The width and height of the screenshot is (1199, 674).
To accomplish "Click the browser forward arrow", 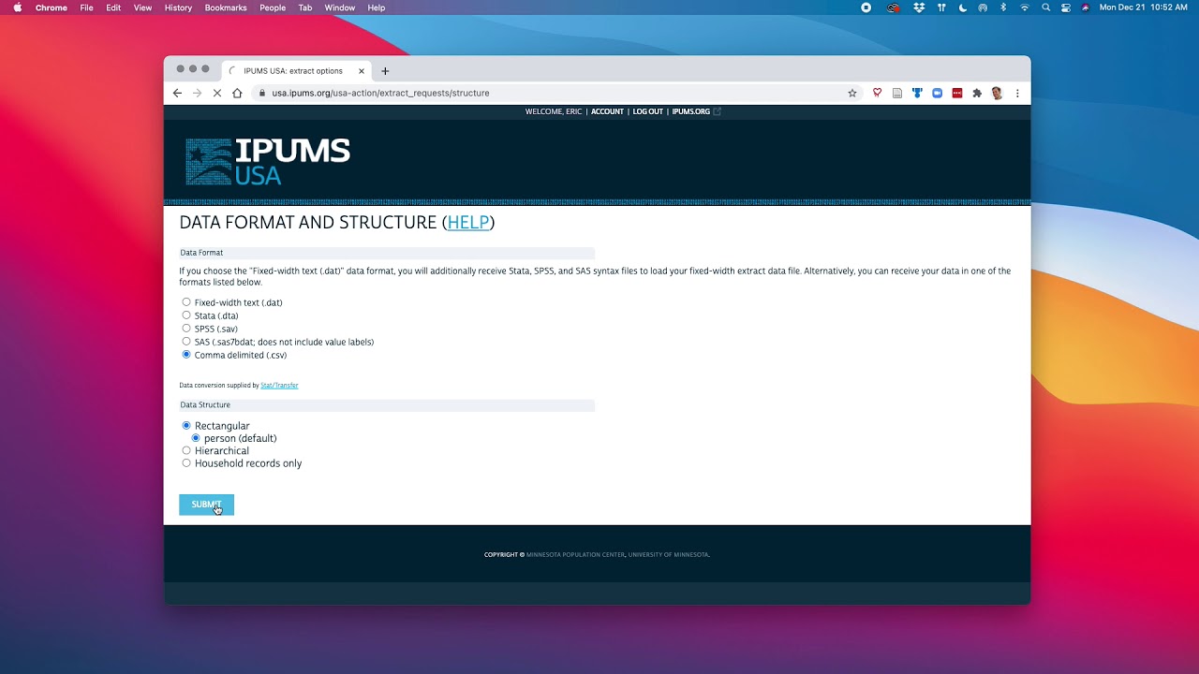I will (x=197, y=93).
